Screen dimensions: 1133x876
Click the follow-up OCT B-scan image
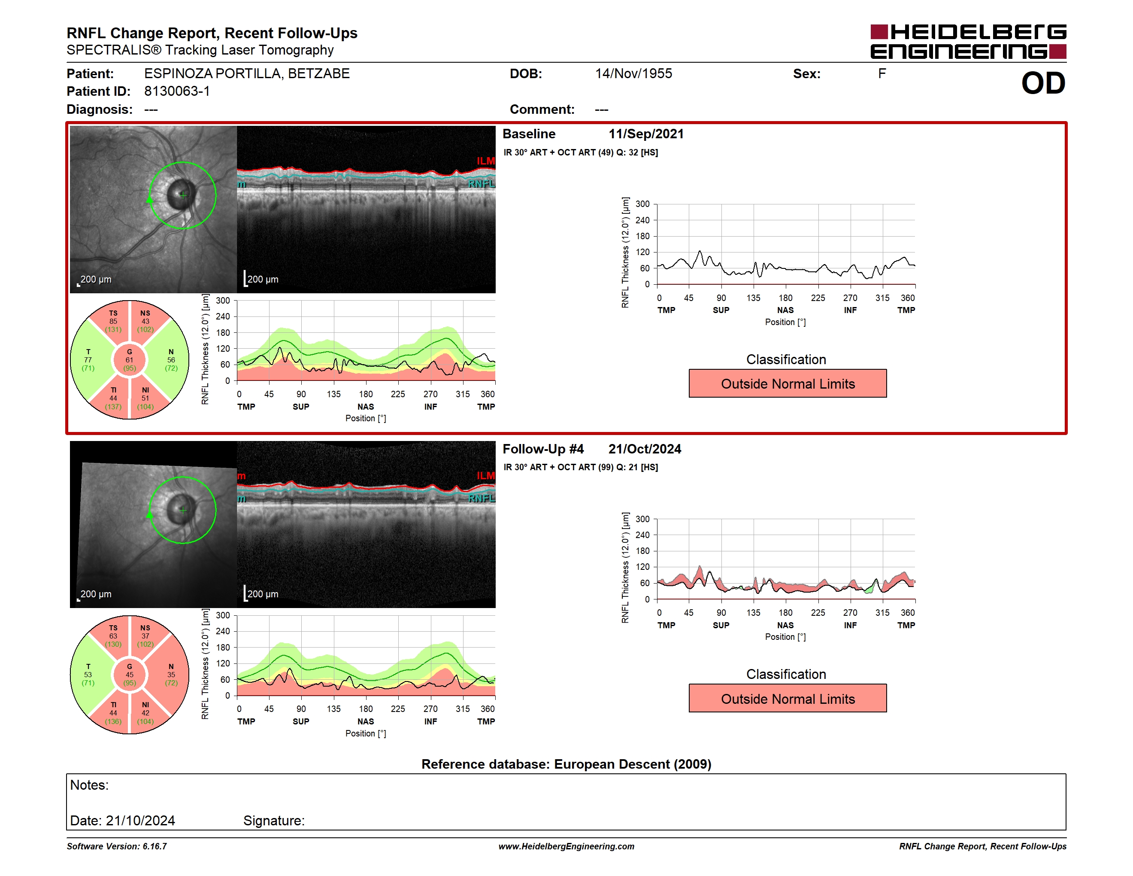(366, 524)
